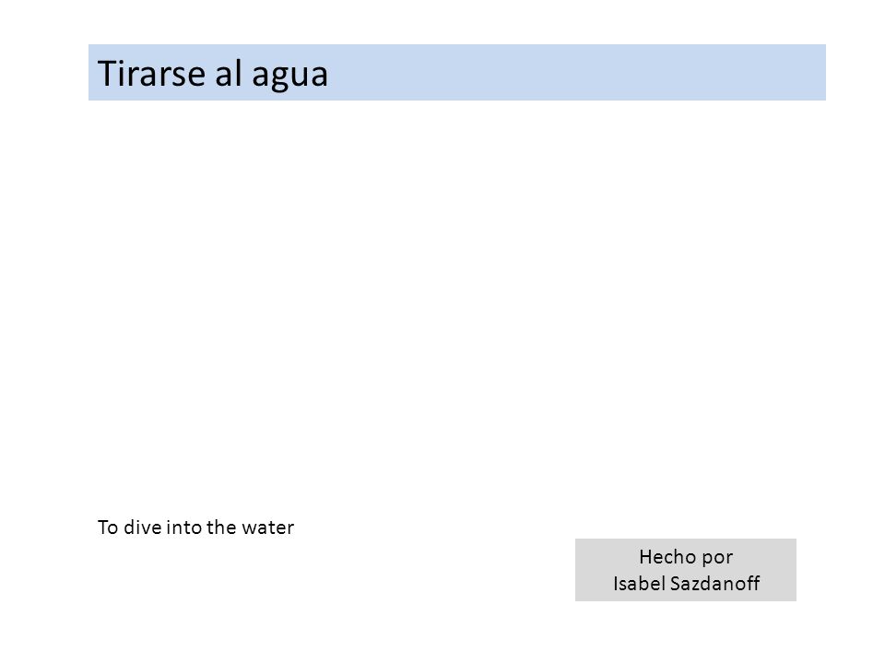885x664 pixels.
Task: Click the capital "T" of "Tirarse"
Action: (107, 74)
